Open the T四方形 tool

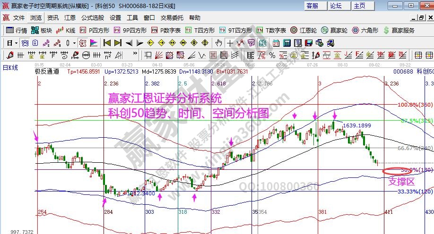pyautogui.click(x=200, y=30)
